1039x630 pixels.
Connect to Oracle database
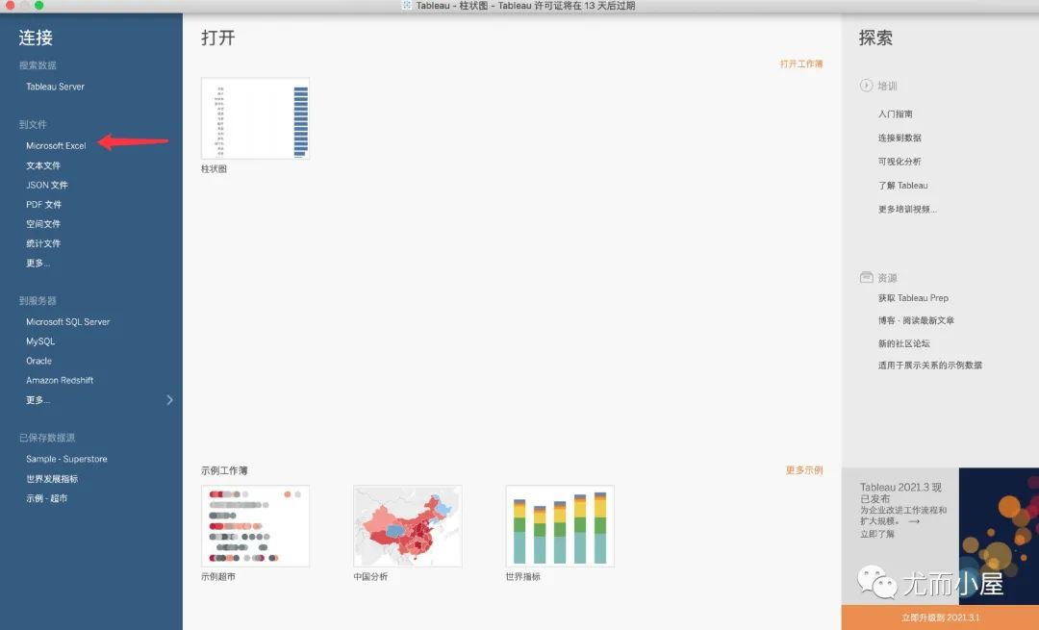[38, 361]
